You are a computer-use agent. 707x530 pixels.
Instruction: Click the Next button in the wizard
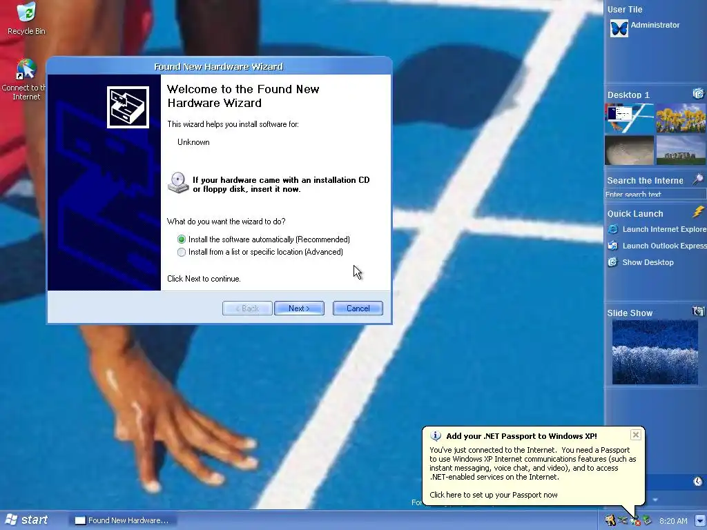click(x=299, y=308)
